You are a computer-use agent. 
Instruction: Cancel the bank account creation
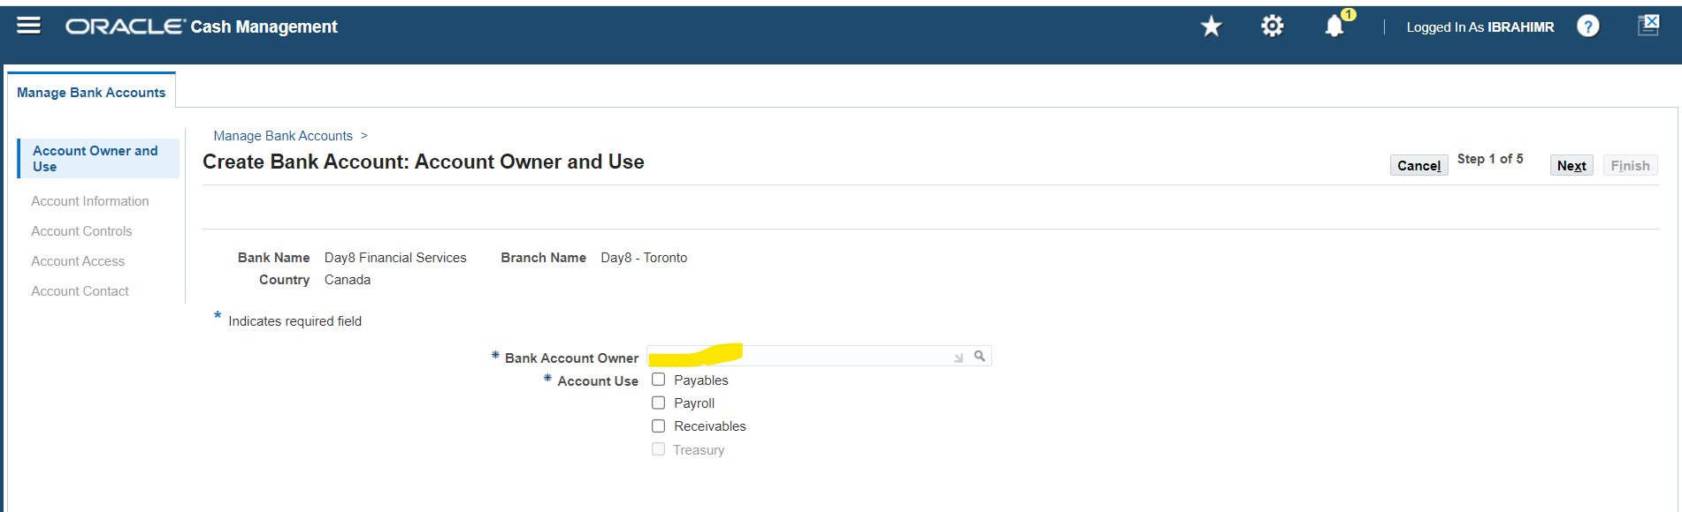(x=1418, y=165)
